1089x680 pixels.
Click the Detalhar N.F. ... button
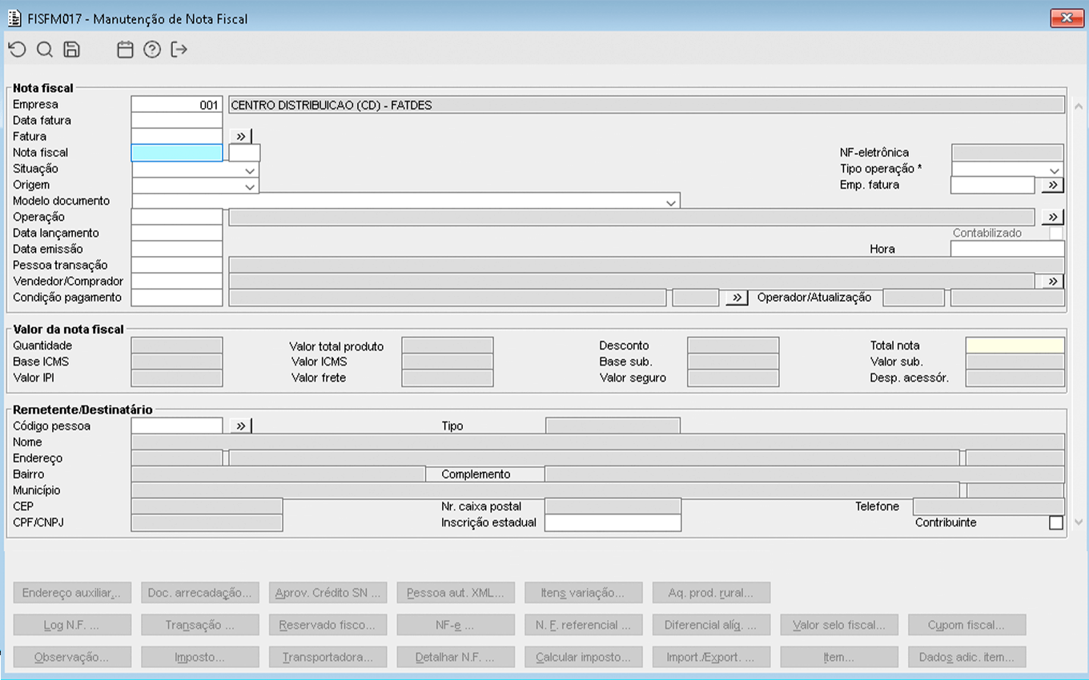pyautogui.click(x=456, y=657)
